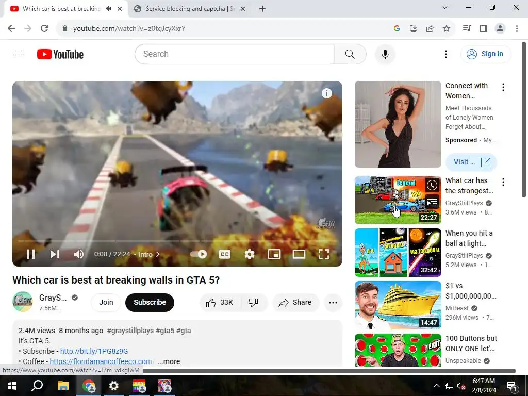Open Chrome profile avatar
This screenshot has height=396, width=528.
[x=500, y=28]
